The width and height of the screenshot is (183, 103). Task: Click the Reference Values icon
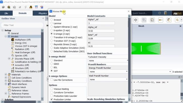coord(9,90)
